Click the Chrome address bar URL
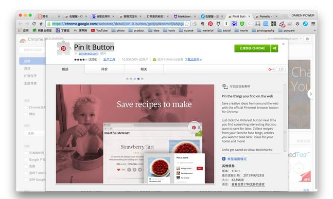The image size is (333, 199). tap(118, 24)
